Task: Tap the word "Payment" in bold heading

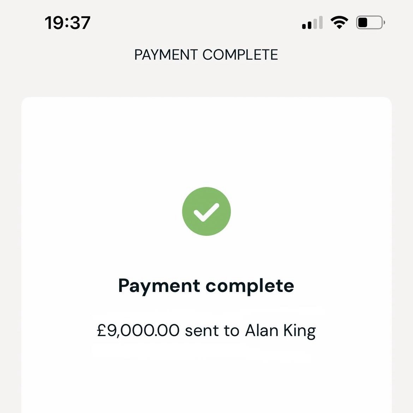Action: coord(159,285)
